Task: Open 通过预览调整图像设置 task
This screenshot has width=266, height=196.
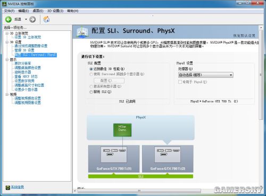Action: (31, 46)
